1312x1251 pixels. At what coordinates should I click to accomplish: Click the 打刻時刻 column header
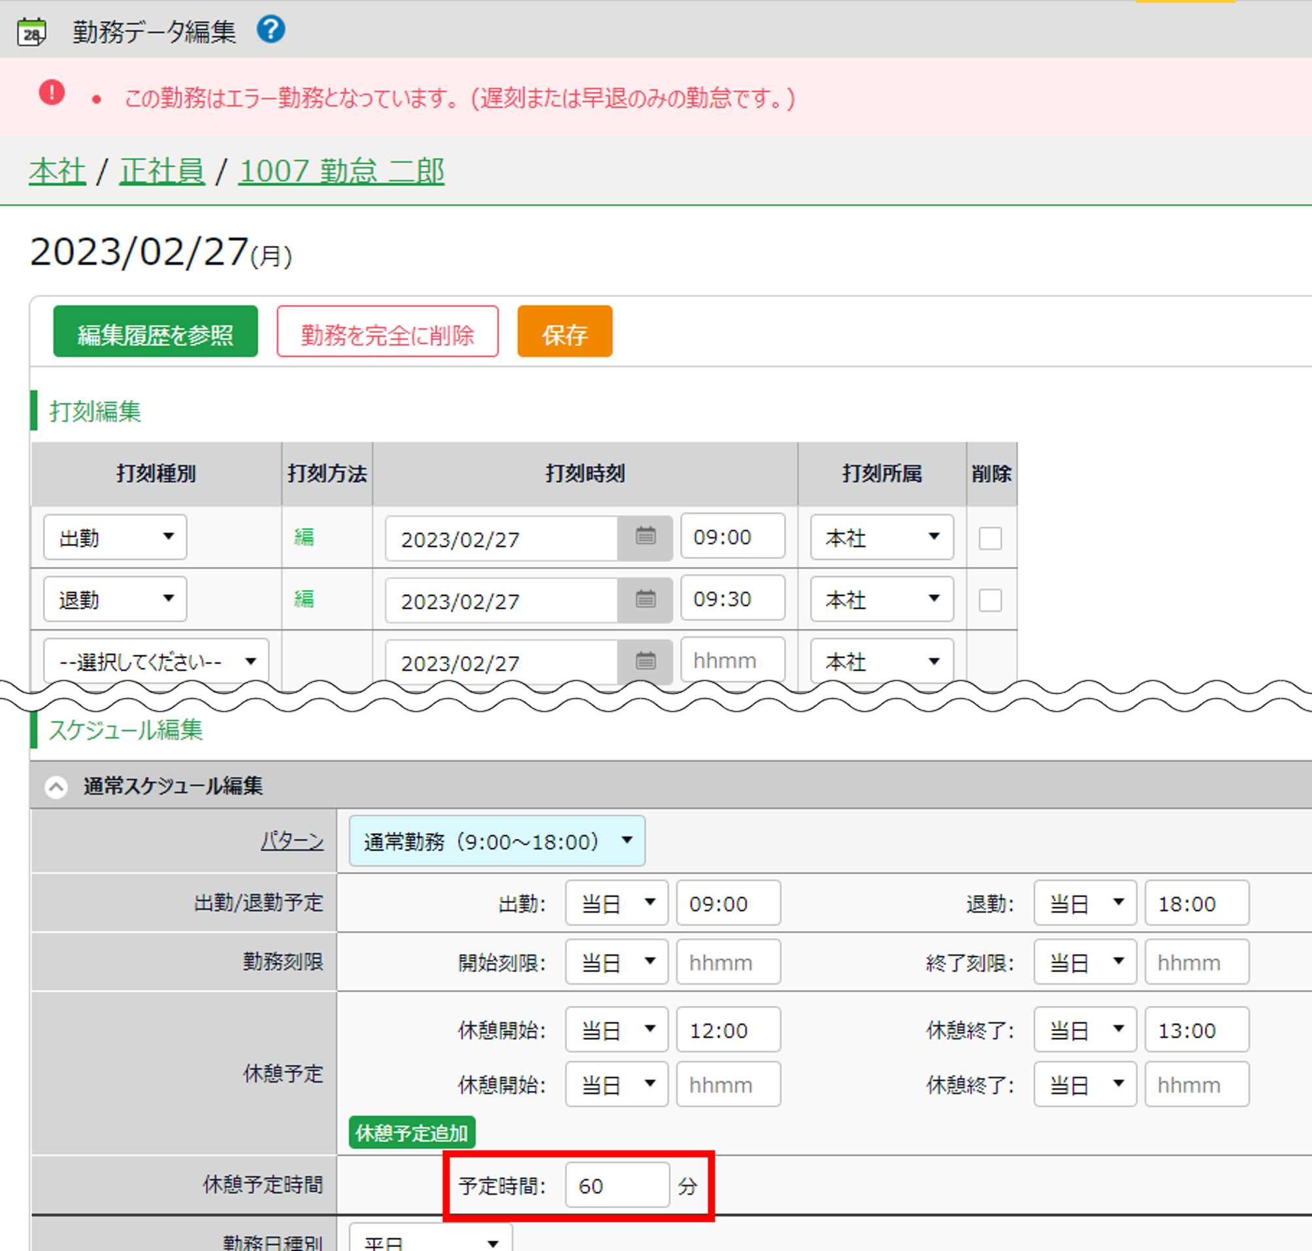coord(585,473)
